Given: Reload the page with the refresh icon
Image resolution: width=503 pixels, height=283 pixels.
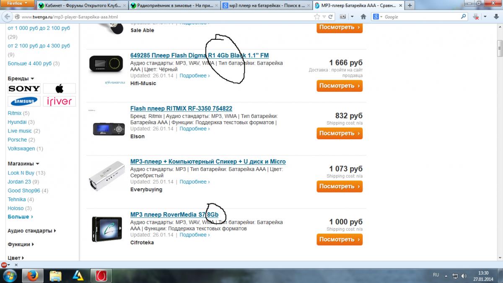Looking at the screenshot, I should click(331, 17).
